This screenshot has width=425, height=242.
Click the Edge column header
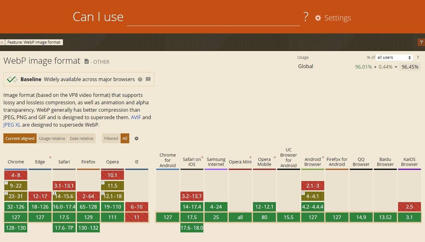[40, 162]
